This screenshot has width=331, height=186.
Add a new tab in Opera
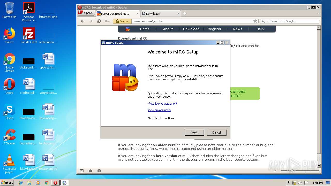coord(185,13)
